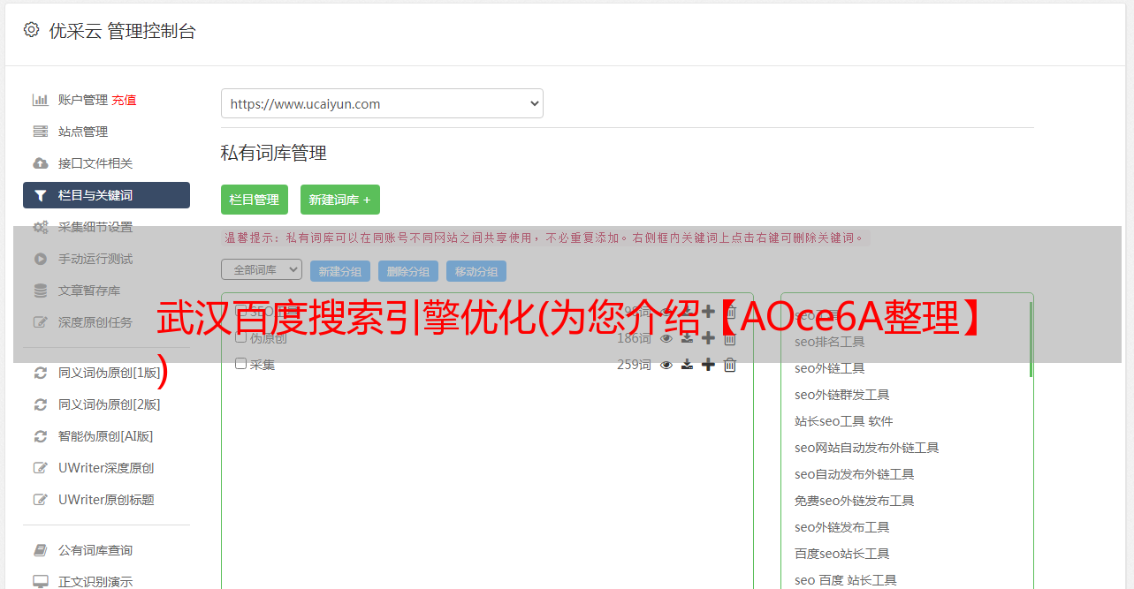Screen dimensions: 1134x589
Task: Open 账户管理 in the sidebar
Action: (83, 100)
